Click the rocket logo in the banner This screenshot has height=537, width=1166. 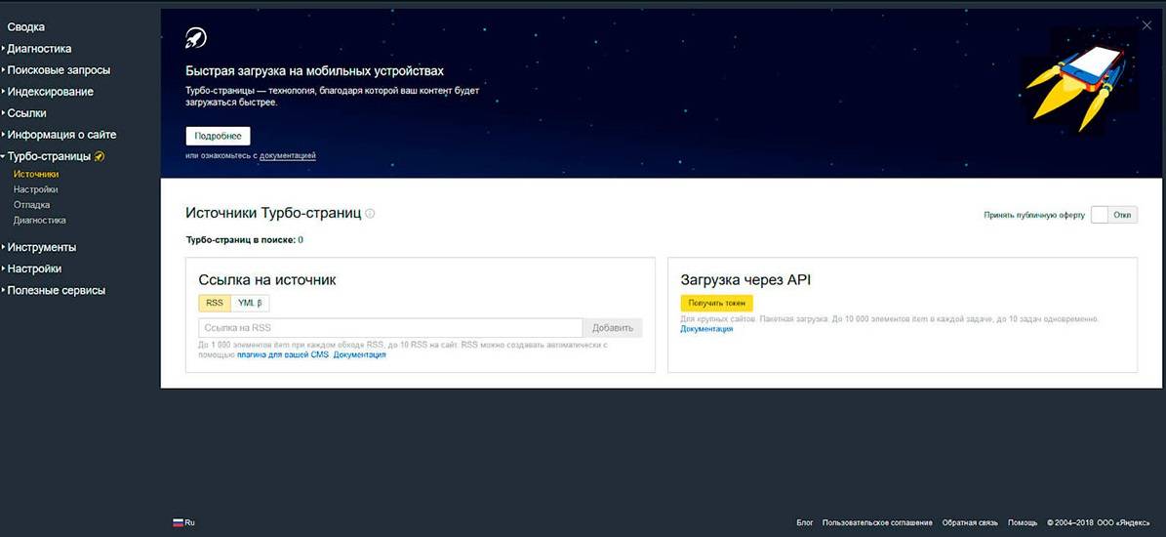click(196, 38)
